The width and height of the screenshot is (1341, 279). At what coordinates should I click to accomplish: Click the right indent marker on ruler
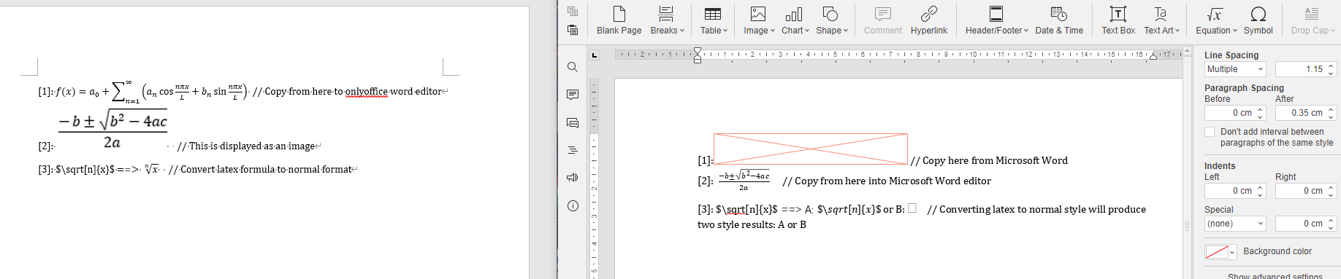click(x=1153, y=56)
